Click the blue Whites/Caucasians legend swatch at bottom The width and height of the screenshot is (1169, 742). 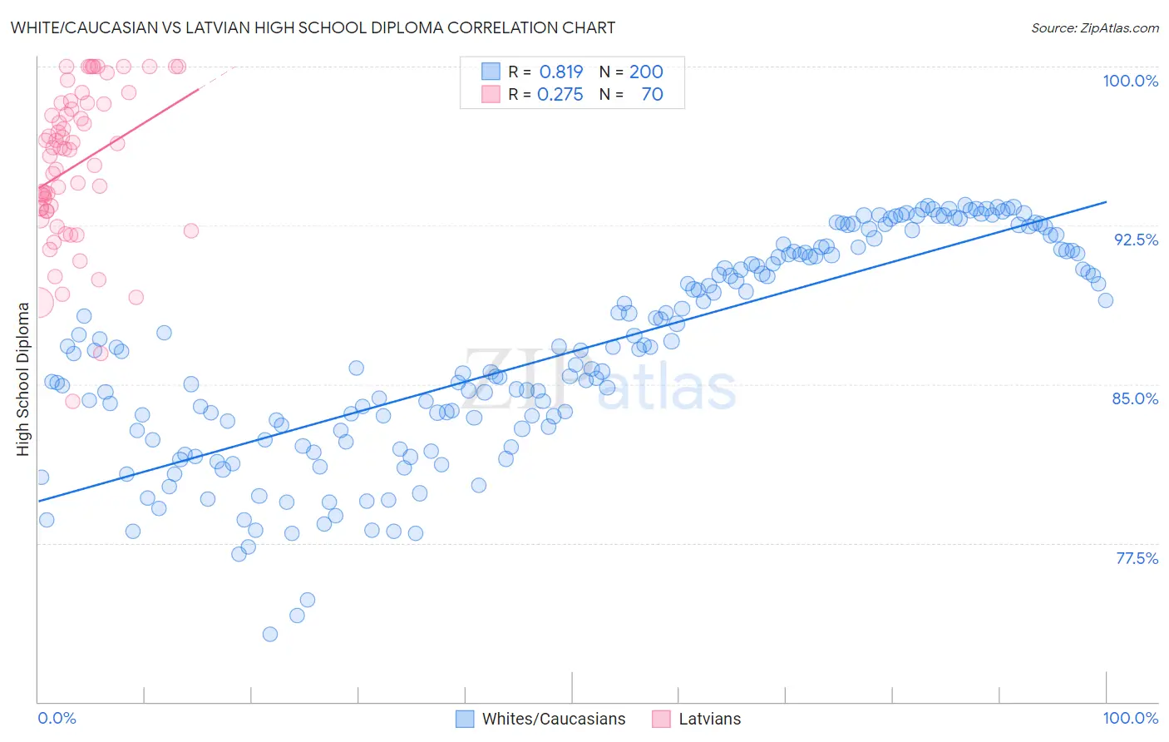465,719
